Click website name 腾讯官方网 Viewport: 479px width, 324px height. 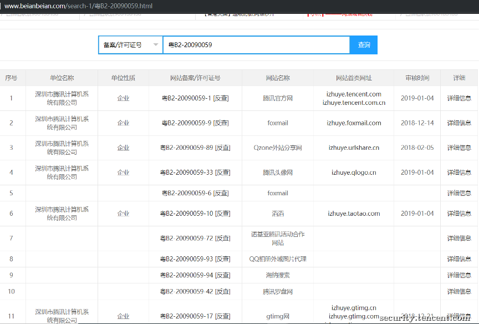tap(278, 98)
